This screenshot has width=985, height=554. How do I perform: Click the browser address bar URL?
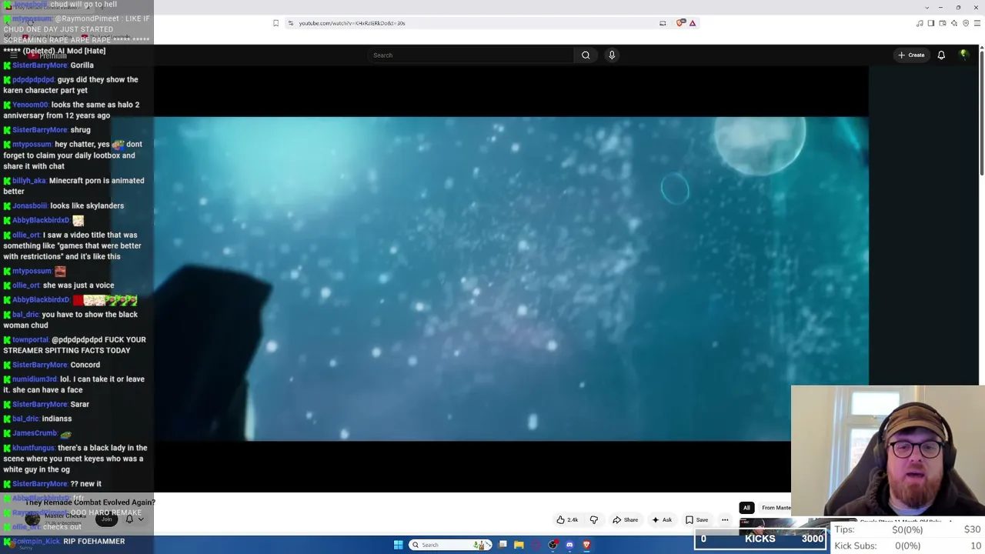(352, 23)
